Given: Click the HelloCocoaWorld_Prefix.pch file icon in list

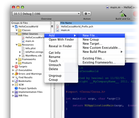Looking at the screenshot, I should 58,26.
